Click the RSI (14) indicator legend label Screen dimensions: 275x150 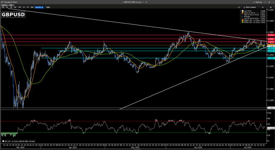pos(19,141)
